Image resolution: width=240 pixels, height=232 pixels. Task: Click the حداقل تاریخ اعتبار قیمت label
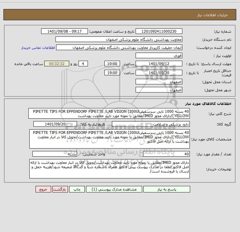tap(218, 73)
